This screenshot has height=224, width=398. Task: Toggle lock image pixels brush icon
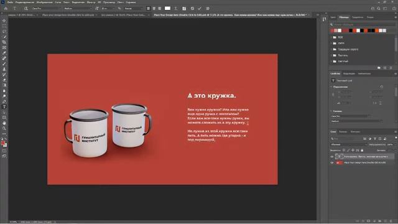pyautogui.click(x=348, y=151)
